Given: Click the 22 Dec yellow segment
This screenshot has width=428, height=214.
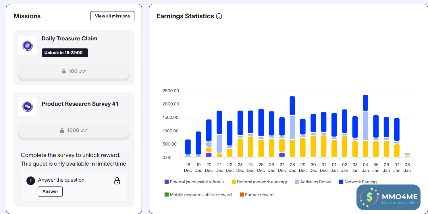Looking at the screenshot, I should click(230, 153).
